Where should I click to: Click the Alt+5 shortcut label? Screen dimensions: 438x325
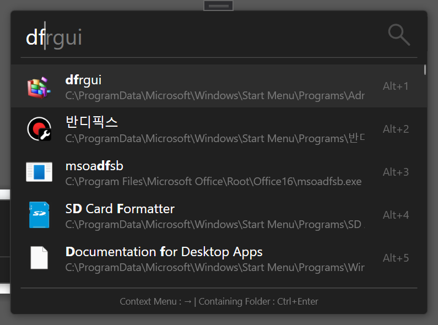[396, 258]
